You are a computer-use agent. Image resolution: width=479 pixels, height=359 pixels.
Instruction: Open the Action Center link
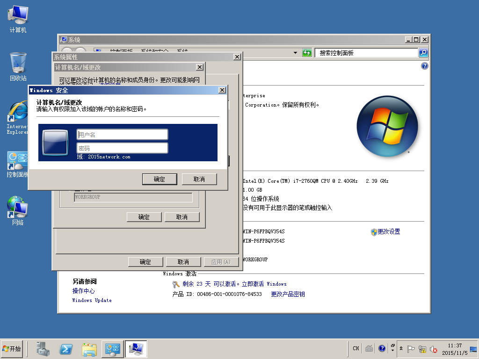(x=83, y=291)
